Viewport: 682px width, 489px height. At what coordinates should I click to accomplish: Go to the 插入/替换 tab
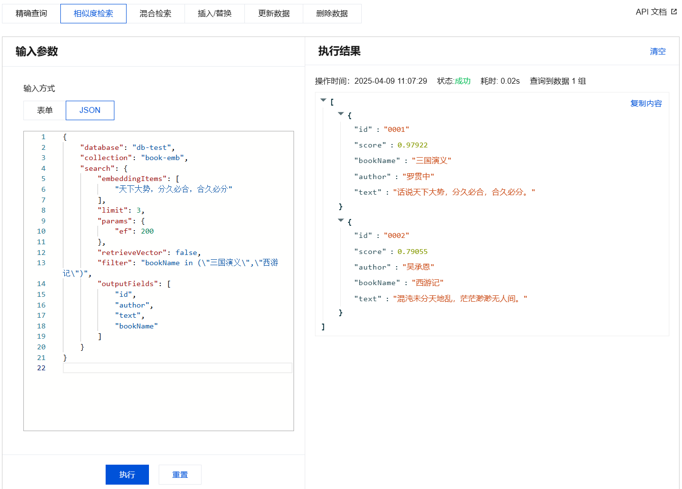[215, 14]
